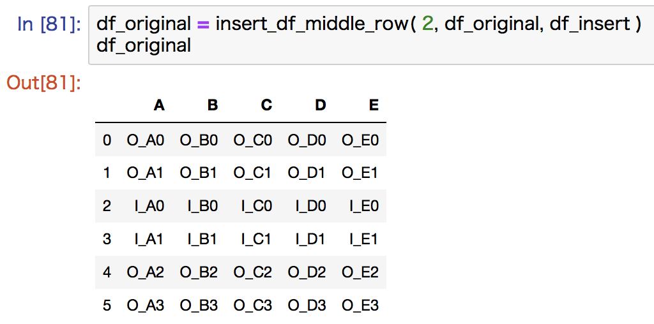
Task: Select column header B
Action: point(213,105)
